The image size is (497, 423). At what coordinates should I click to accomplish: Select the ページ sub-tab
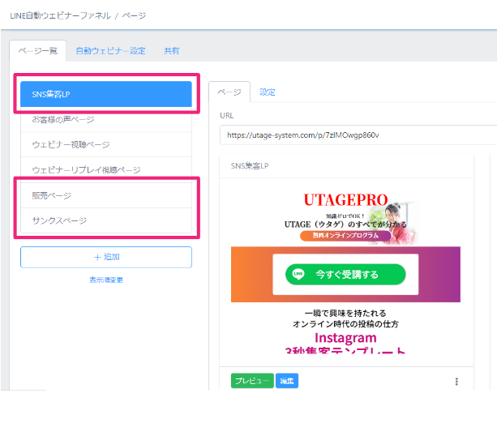pos(229,92)
